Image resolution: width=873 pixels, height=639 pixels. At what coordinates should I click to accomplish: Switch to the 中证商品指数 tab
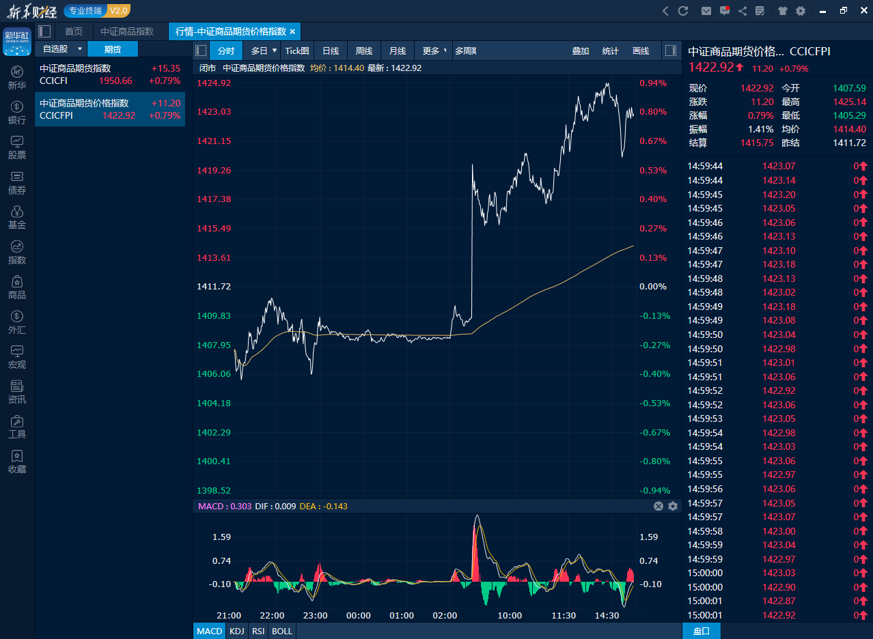pyautogui.click(x=127, y=31)
